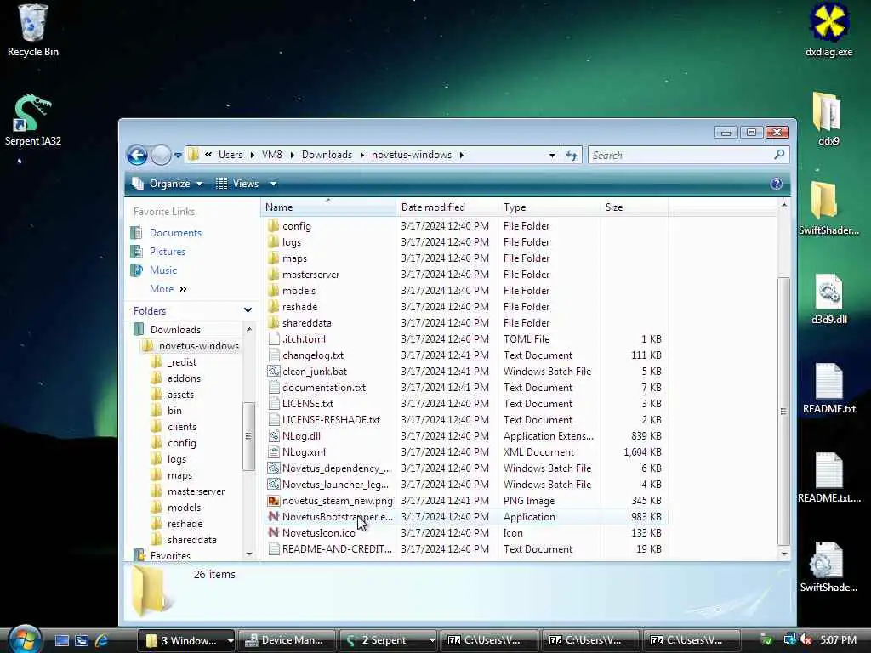
Task: Open the Recycle Bin desktop icon
Action: pyautogui.click(x=32, y=31)
